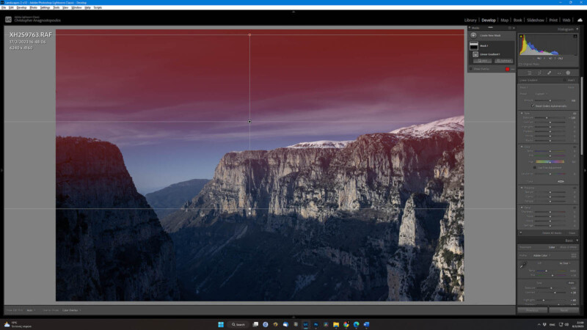Select the Masking tool icon

pyautogui.click(x=568, y=73)
